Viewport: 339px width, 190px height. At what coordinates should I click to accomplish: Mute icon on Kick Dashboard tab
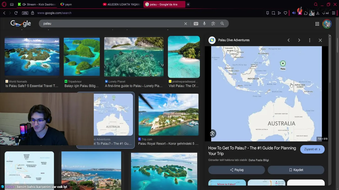(24, 4)
